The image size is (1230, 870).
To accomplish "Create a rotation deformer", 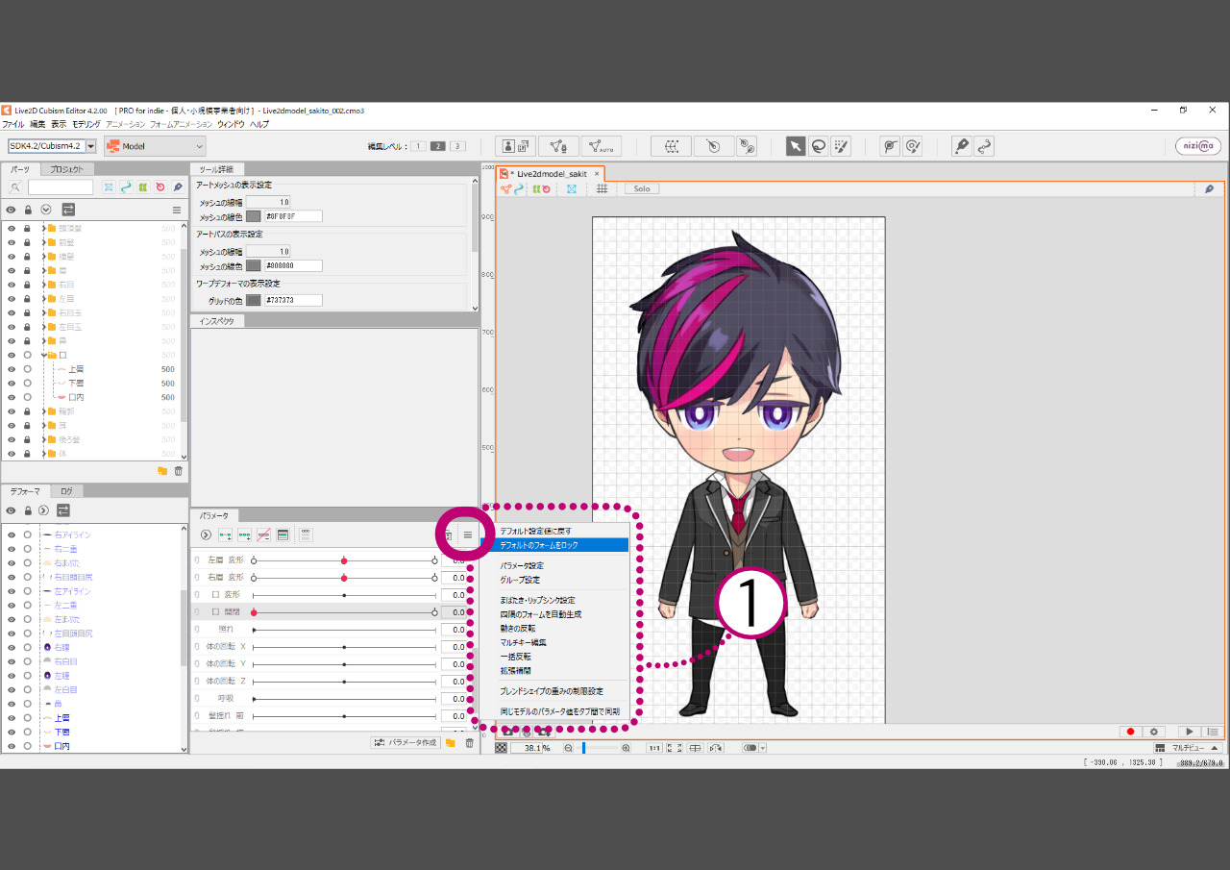I will (x=714, y=146).
